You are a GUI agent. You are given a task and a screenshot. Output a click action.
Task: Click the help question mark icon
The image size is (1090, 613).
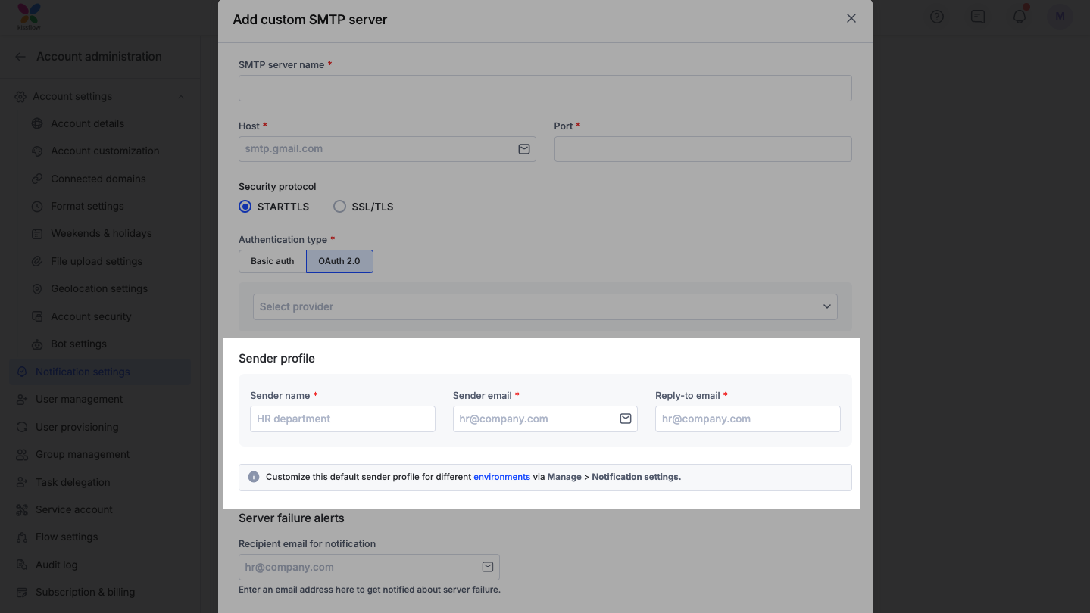coord(937,17)
